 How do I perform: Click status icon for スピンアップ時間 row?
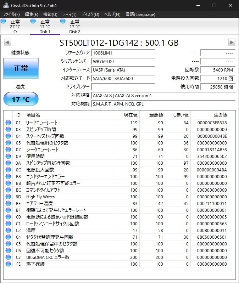point(8,129)
